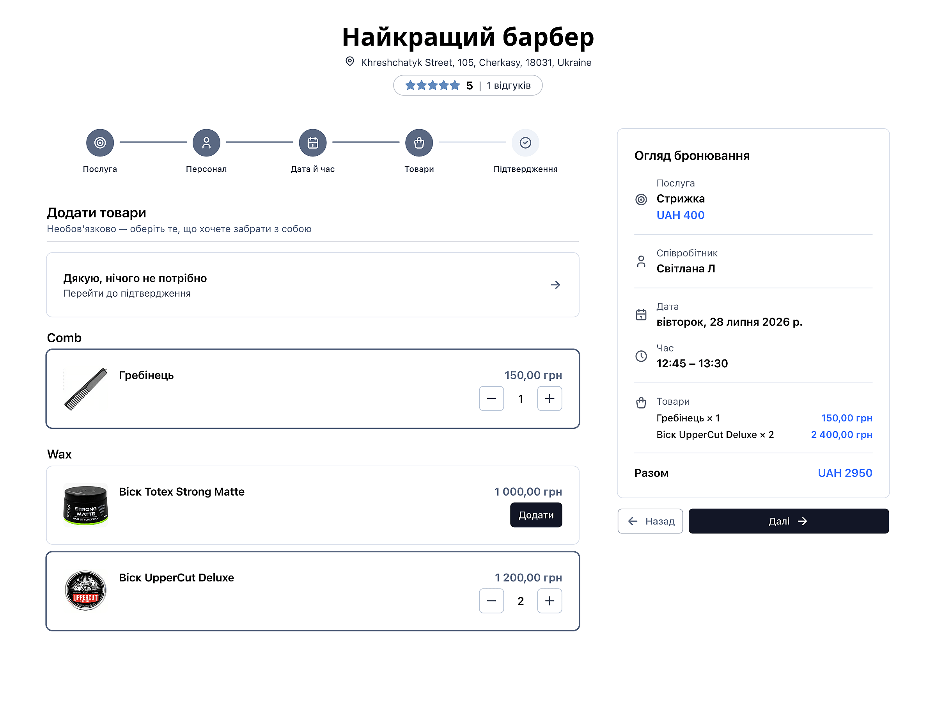Click the calendar icon next to Дата
Viewport: 936px width, 702px height.
pyautogui.click(x=641, y=315)
